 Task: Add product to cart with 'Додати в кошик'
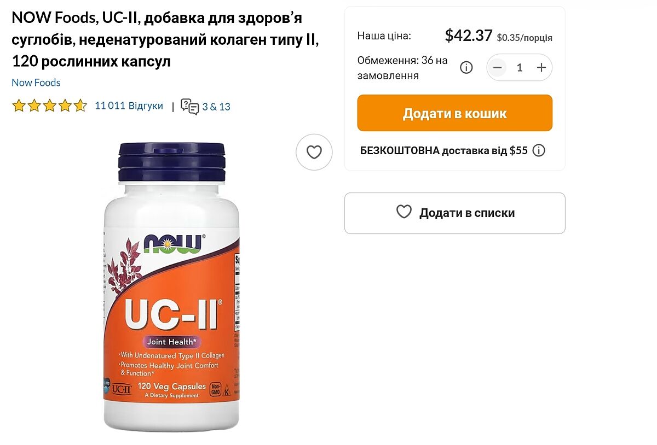[x=455, y=113]
